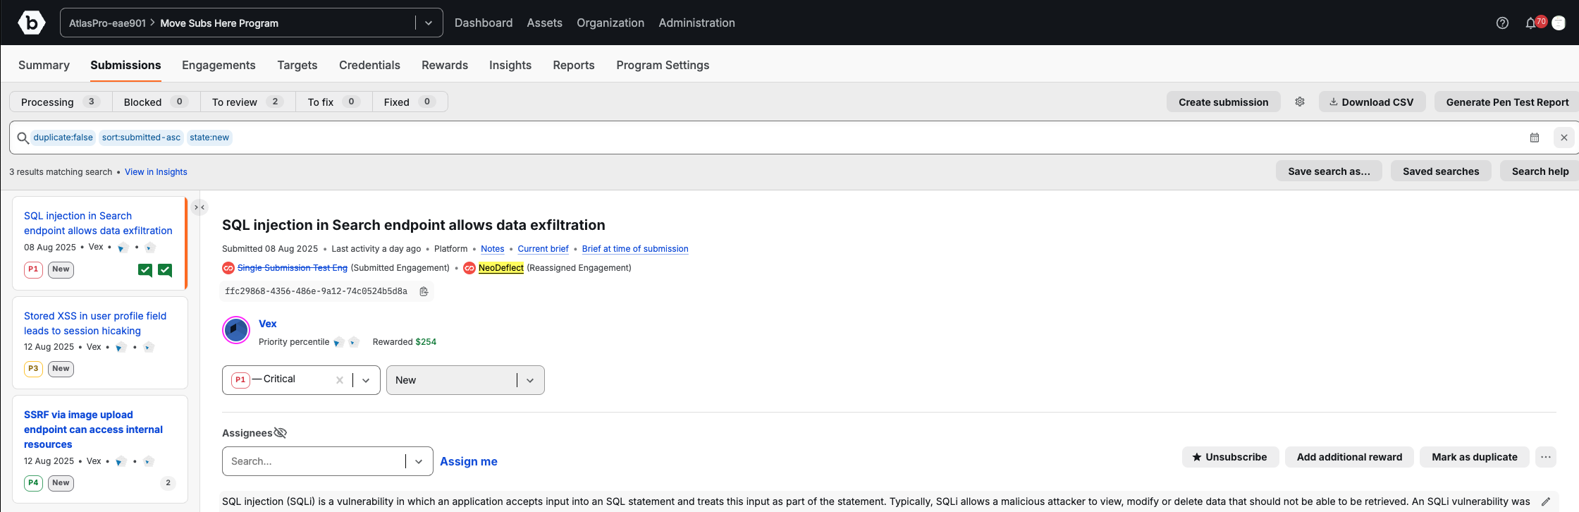Open the user avatar menu

click(x=1559, y=23)
